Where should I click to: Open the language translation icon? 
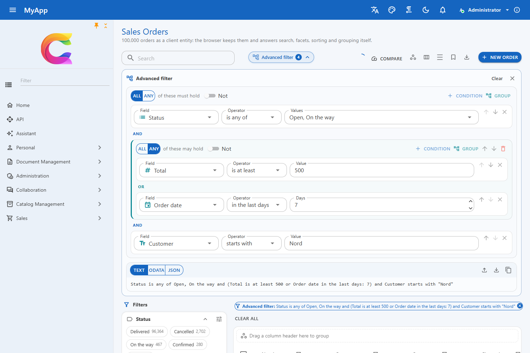[375, 10]
